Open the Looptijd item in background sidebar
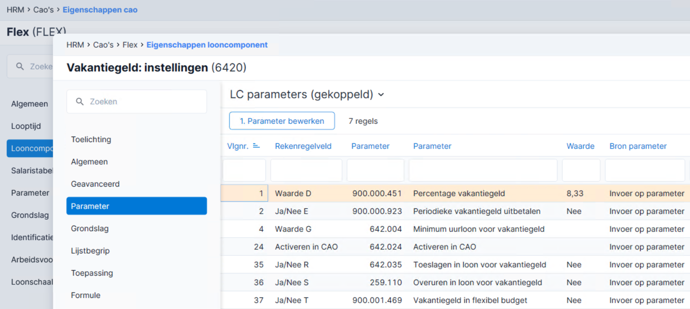 point(26,126)
